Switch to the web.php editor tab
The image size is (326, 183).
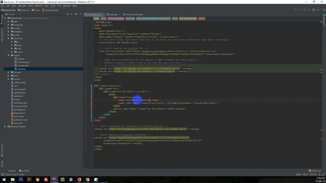(113, 15)
